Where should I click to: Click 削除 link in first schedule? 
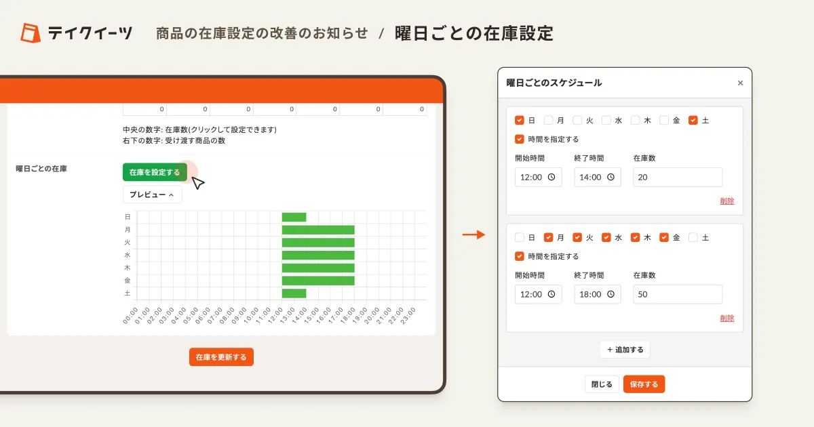[x=726, y=201]
